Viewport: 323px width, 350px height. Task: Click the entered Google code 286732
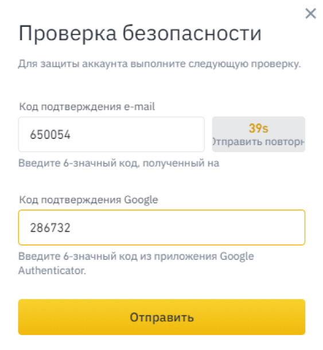click(x=50, y=228)
